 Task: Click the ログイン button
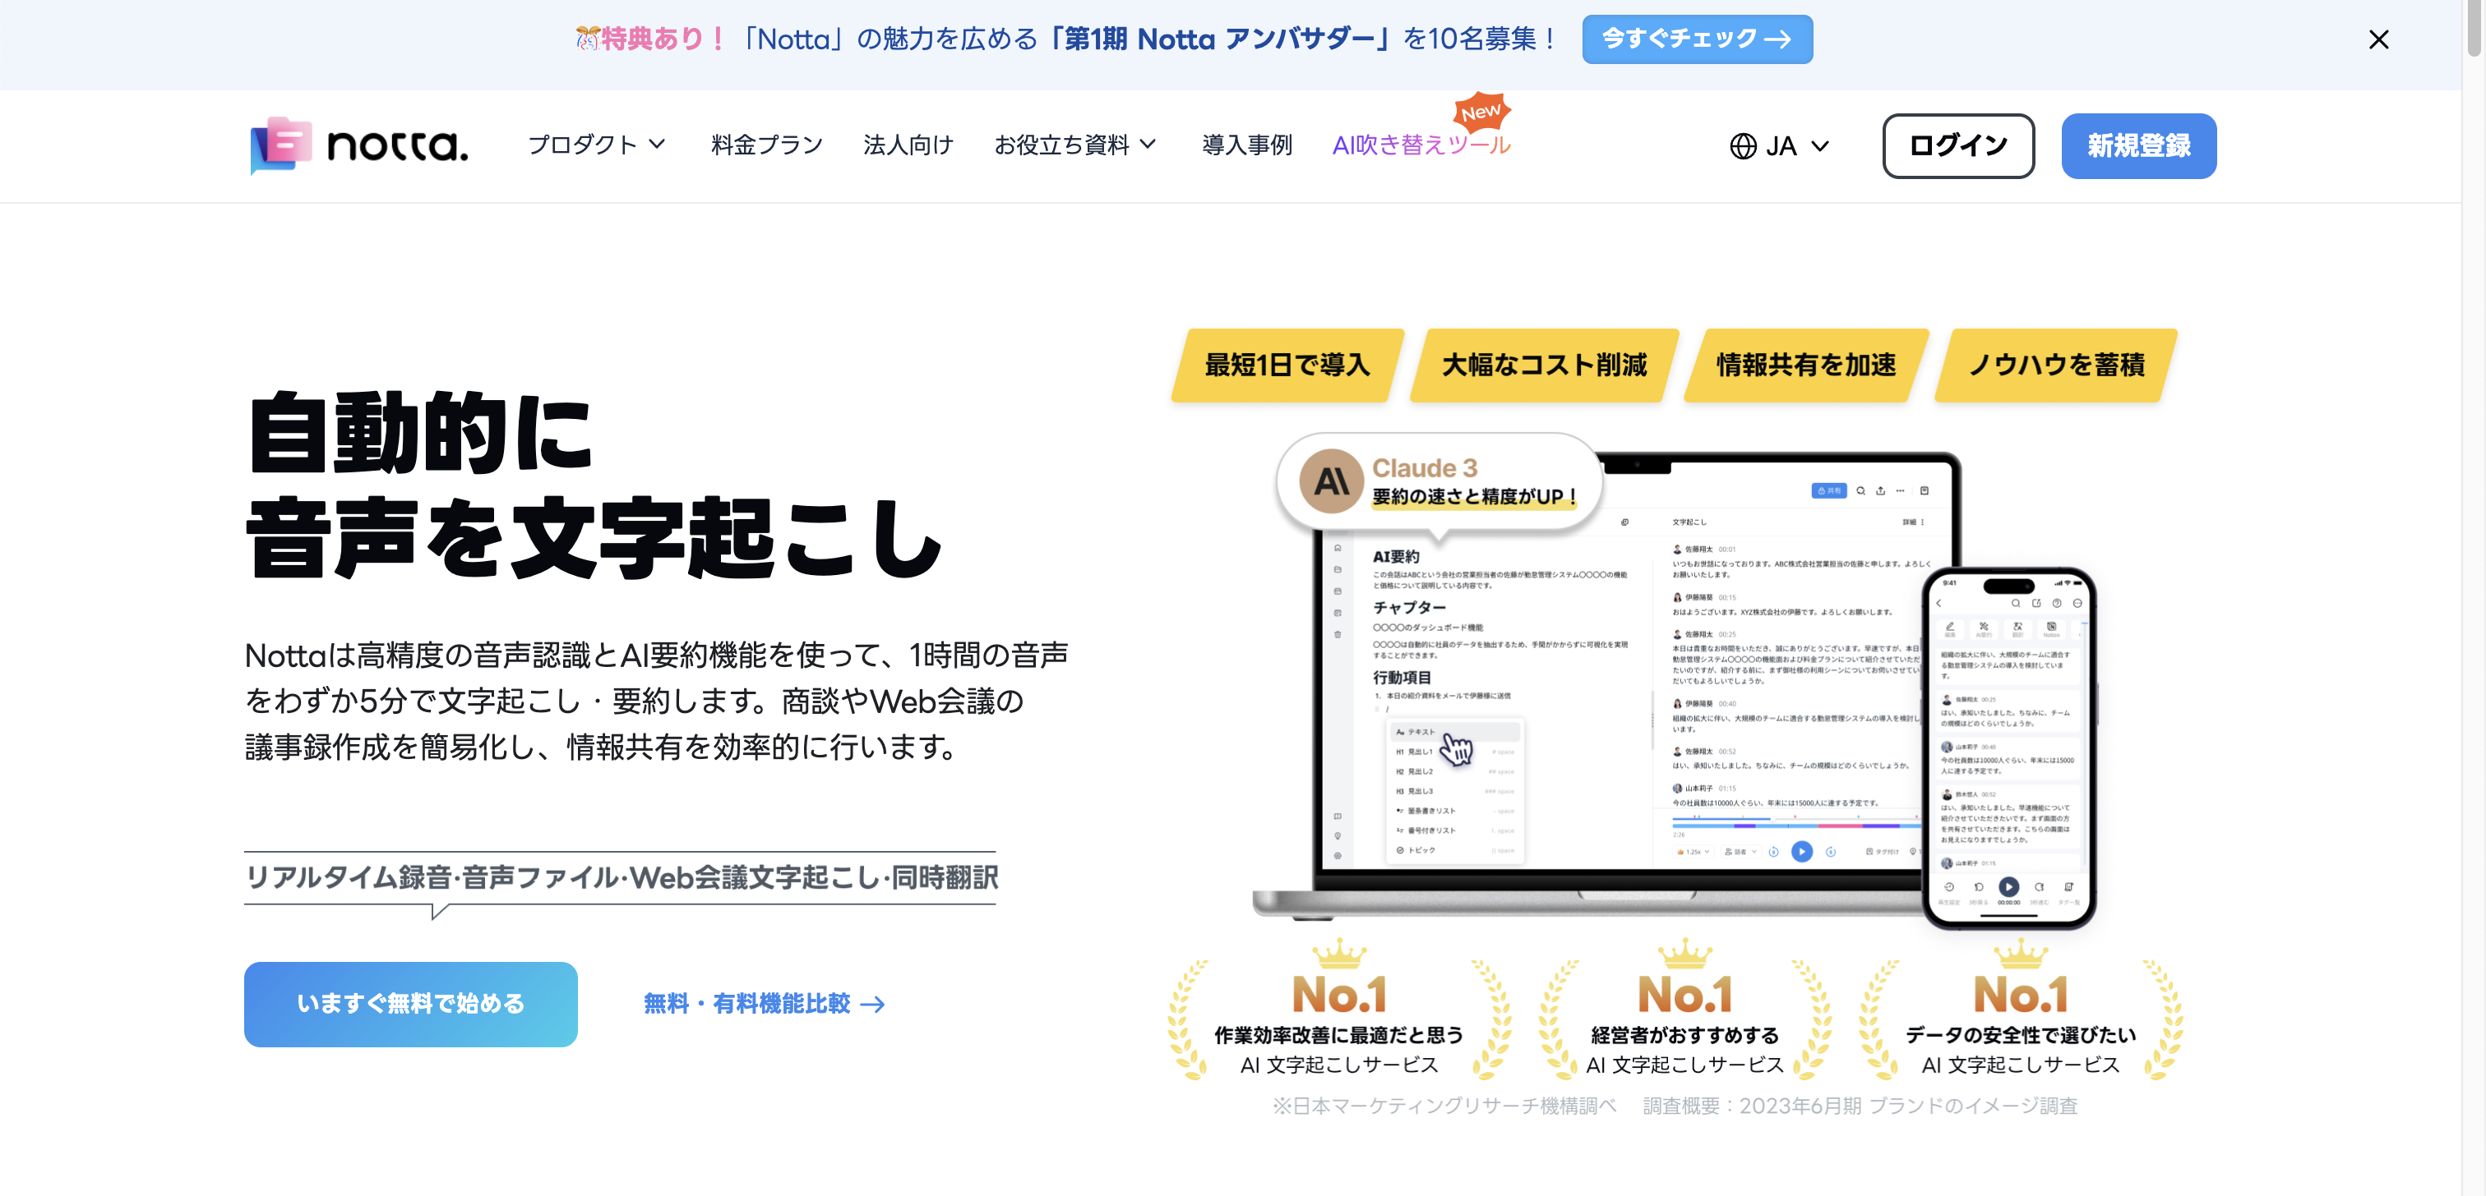(1958, 145)
